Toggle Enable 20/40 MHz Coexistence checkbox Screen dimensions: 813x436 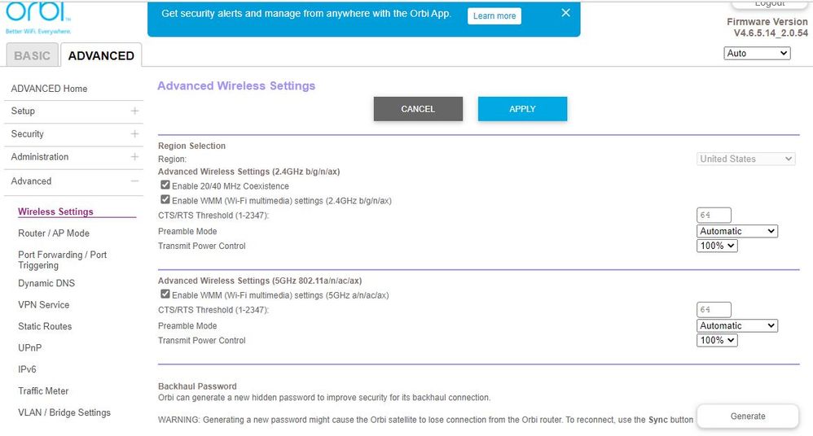(165, 186)
